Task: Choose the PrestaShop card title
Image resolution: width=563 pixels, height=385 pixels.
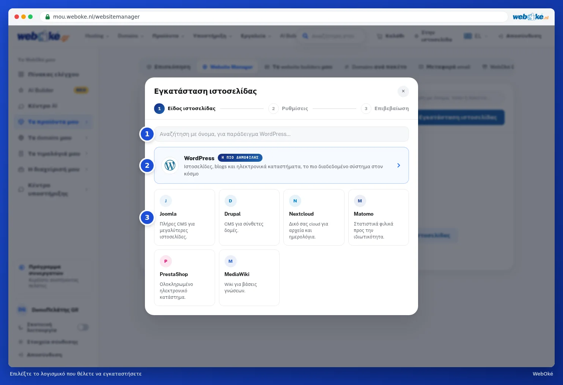Action: [174, 274]
